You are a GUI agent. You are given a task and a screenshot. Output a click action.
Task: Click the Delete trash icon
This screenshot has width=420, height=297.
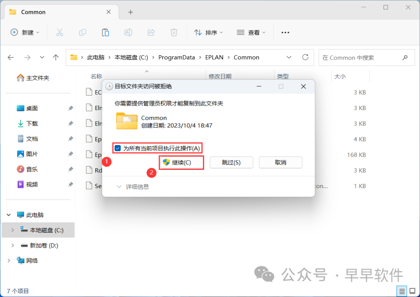coord(174,33)
